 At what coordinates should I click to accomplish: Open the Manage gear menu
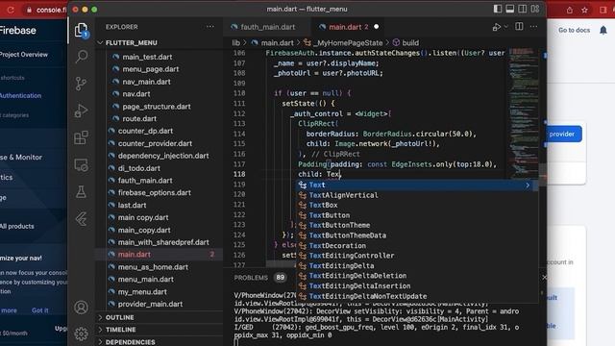pyautogui.click(x=81, y=334)
